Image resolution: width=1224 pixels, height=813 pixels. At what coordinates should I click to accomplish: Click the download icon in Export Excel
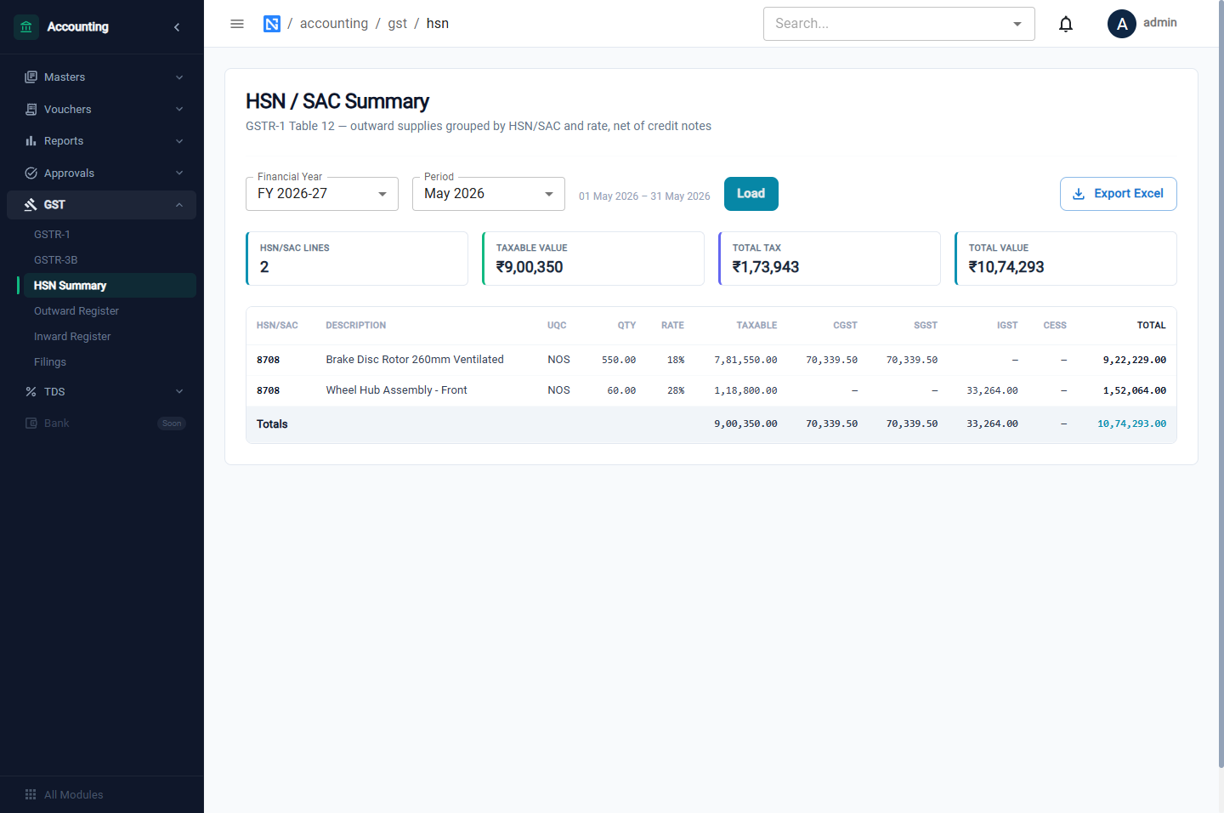tap(1079, 194)
